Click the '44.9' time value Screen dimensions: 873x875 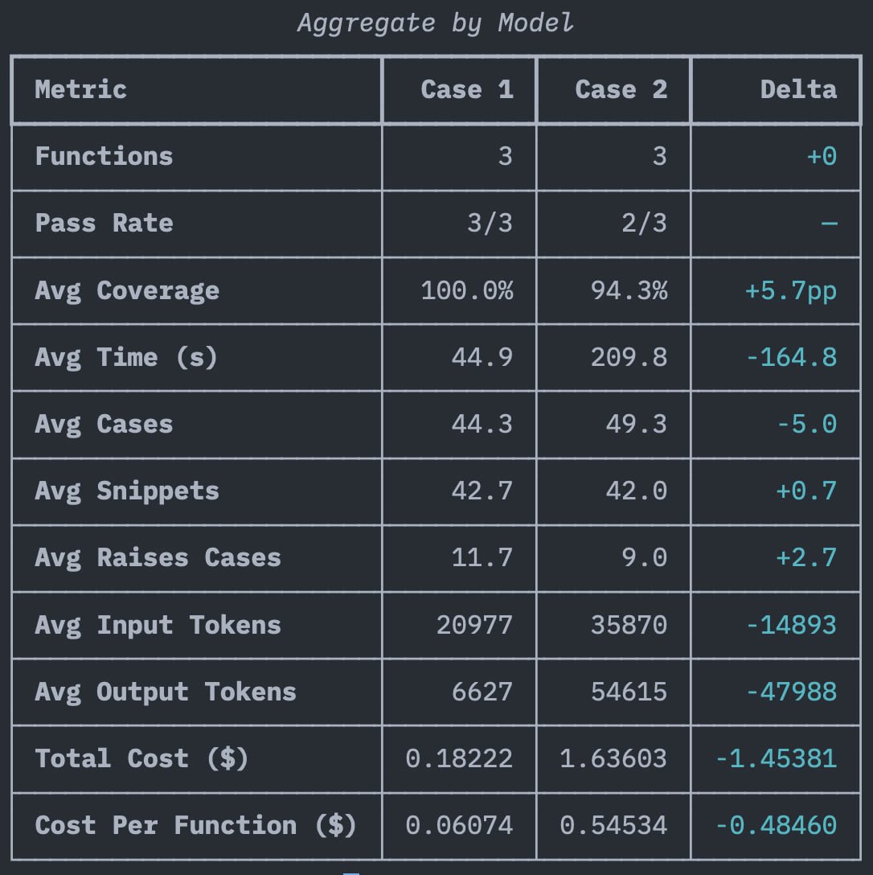click(x=482, y=357)
